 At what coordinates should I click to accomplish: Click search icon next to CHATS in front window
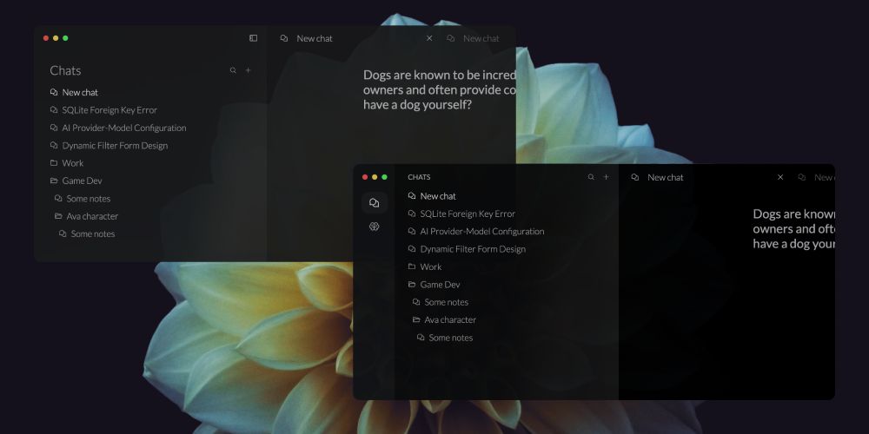point(591,177)
